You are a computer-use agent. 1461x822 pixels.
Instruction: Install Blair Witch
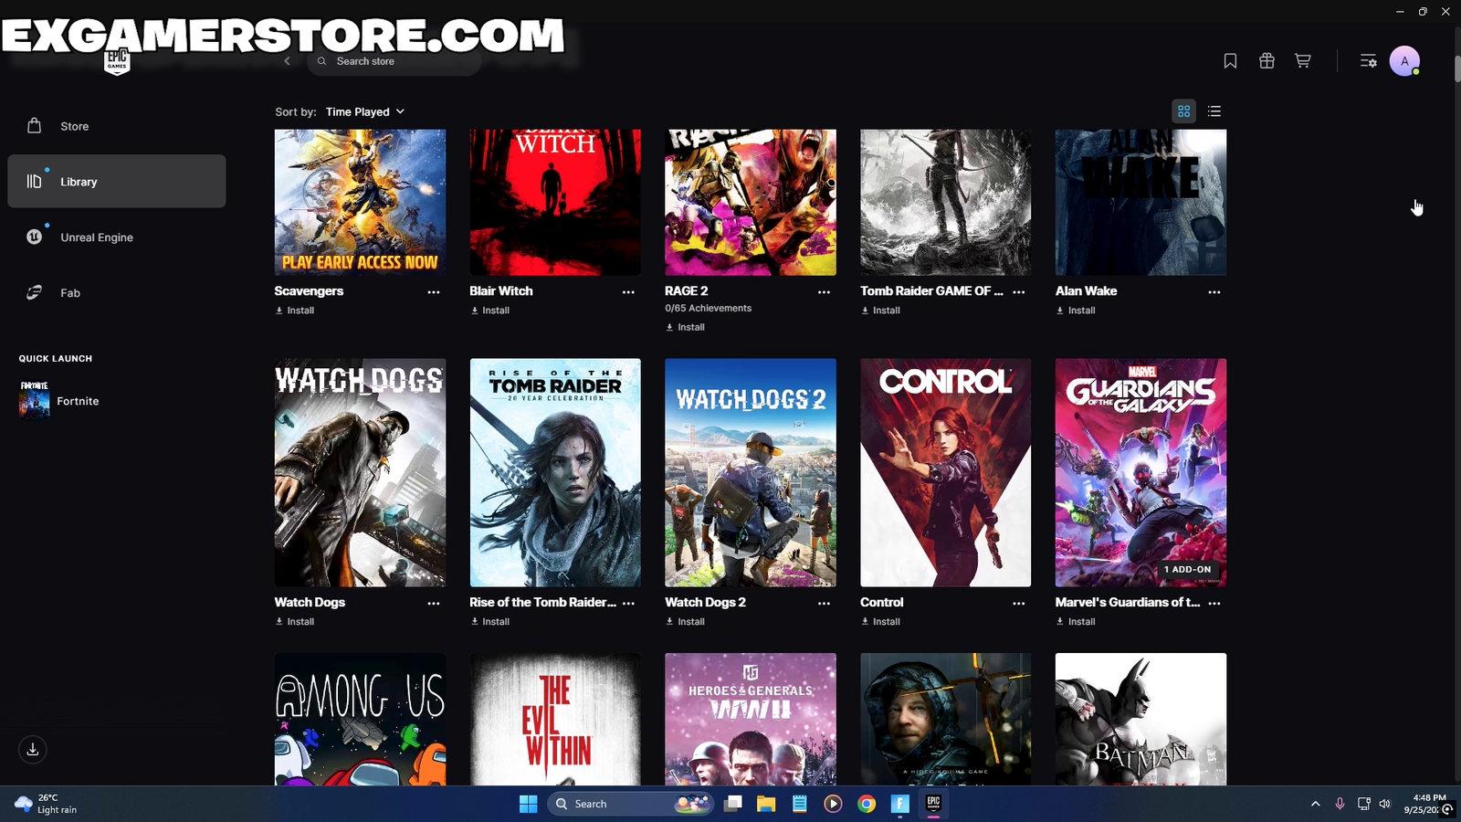pos(490,311)
